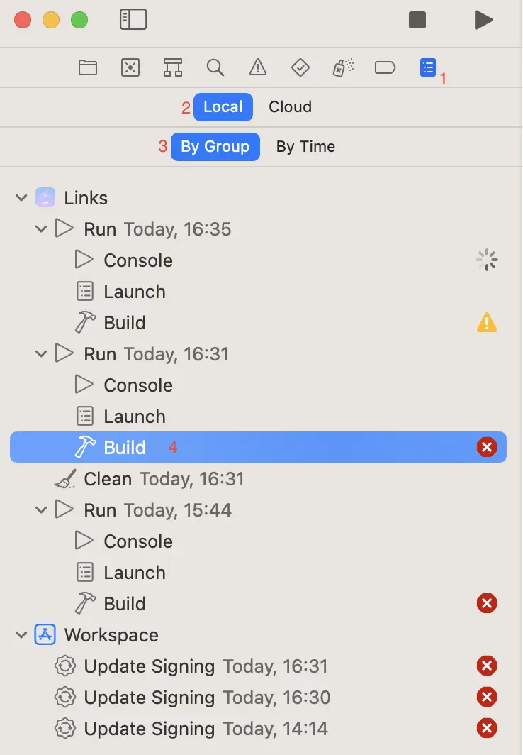The height and width of the screenshot is (755, 523).
Task: Switch report sorting to By Time
Action: coord(305,147)
